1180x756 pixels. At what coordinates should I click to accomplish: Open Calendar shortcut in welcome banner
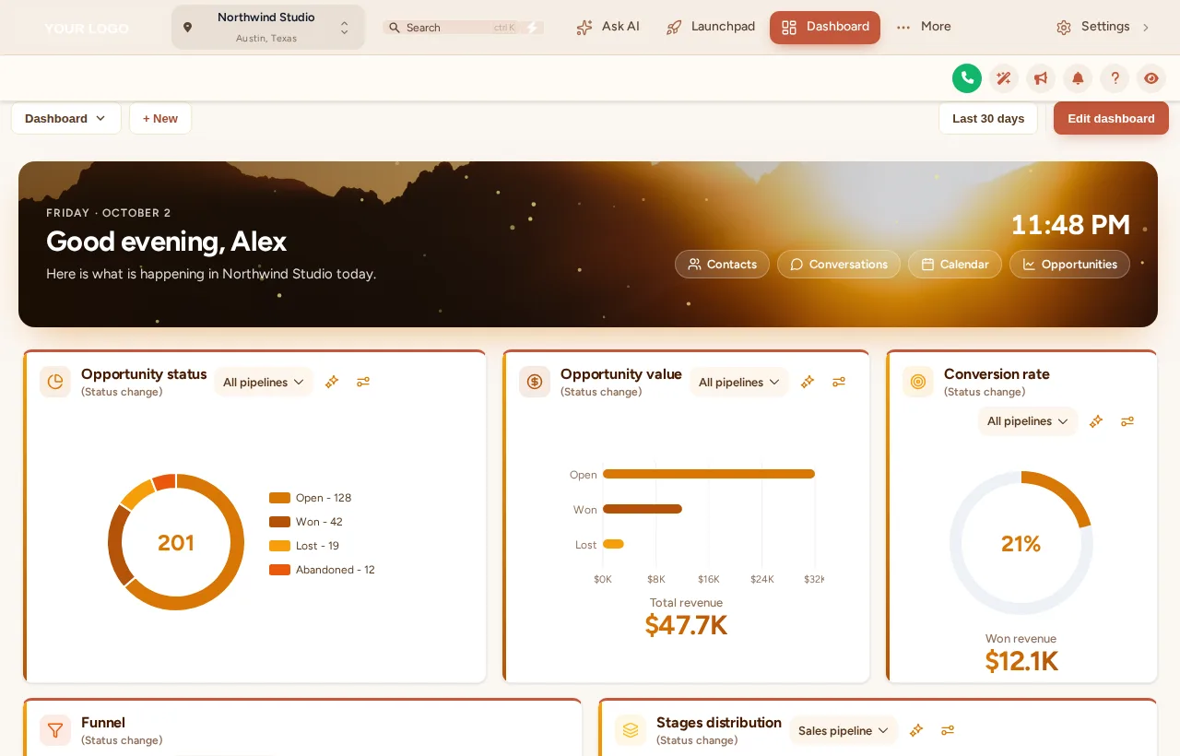pos(955,264)
